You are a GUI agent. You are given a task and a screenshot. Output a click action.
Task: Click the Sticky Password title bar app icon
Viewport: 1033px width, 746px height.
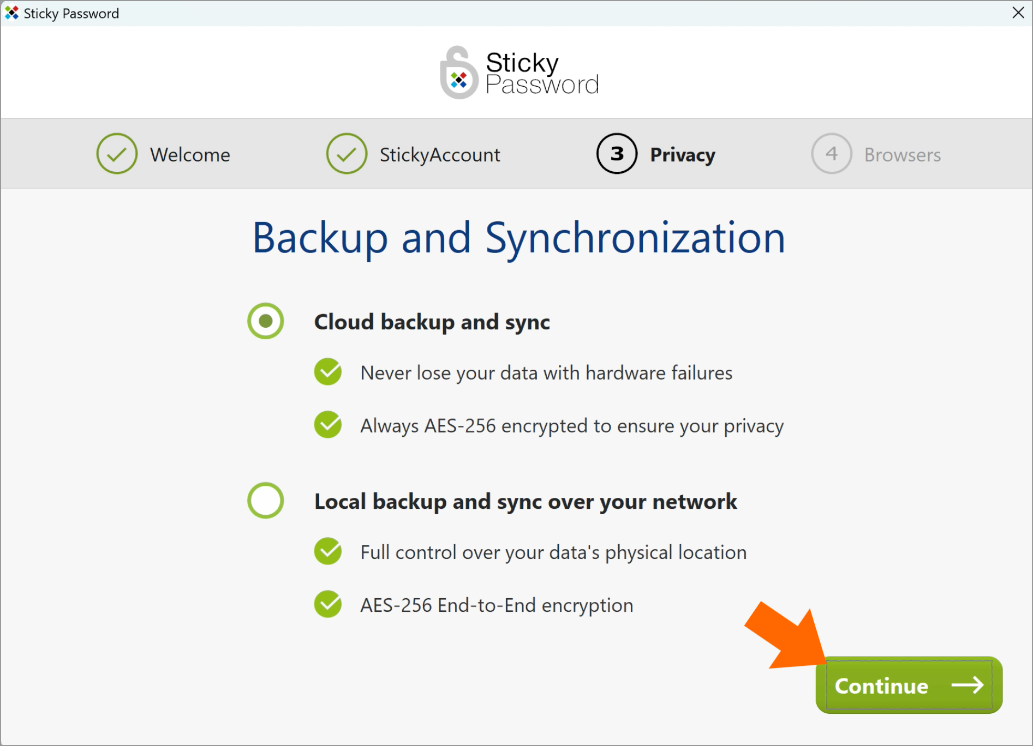pos(11,13)
